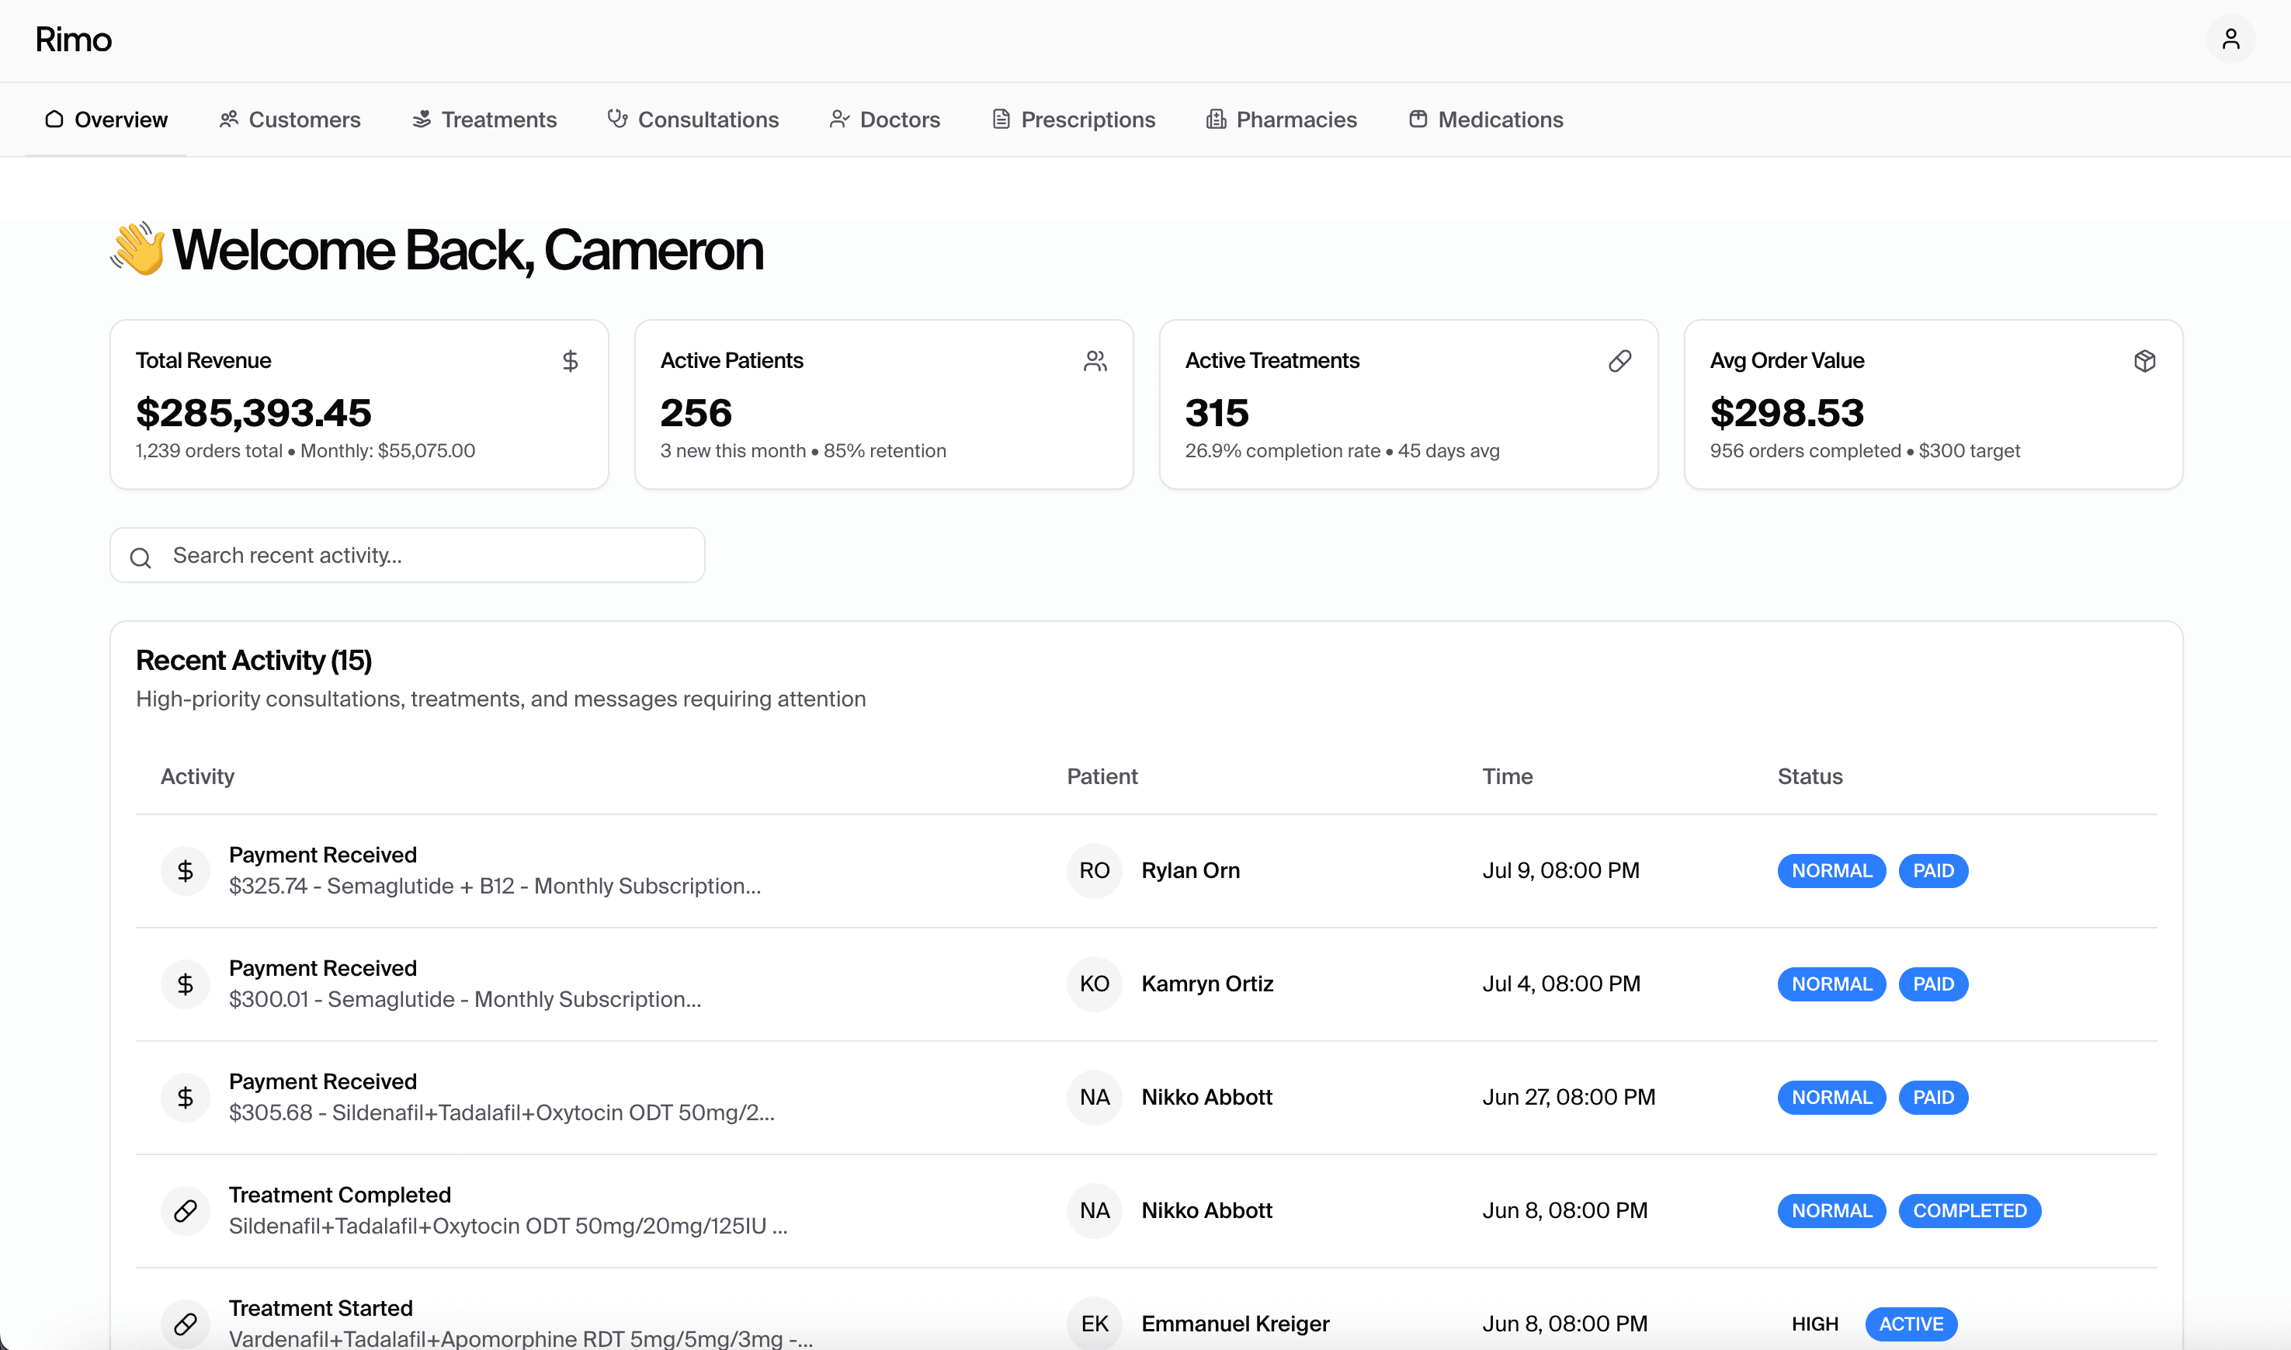Click the Prescriptions document icon
The image size is (2291, 1350).
(1001, 120)
